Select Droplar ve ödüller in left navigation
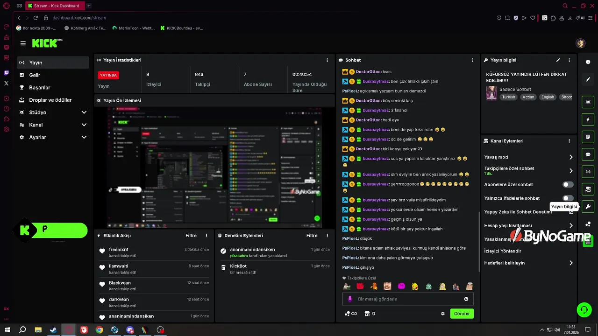Screen dimensions: 598x336 coord(53,100)
